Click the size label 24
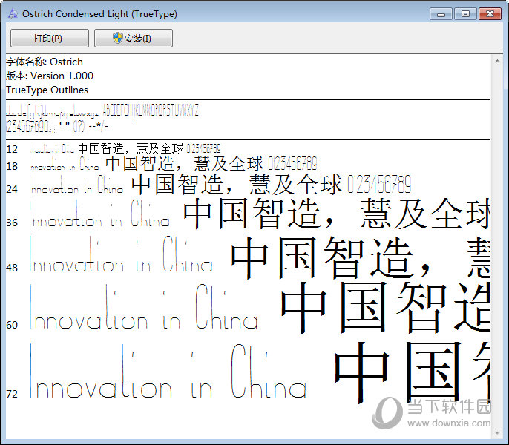The height and width of the screenshot is (445, 509). 12,189
